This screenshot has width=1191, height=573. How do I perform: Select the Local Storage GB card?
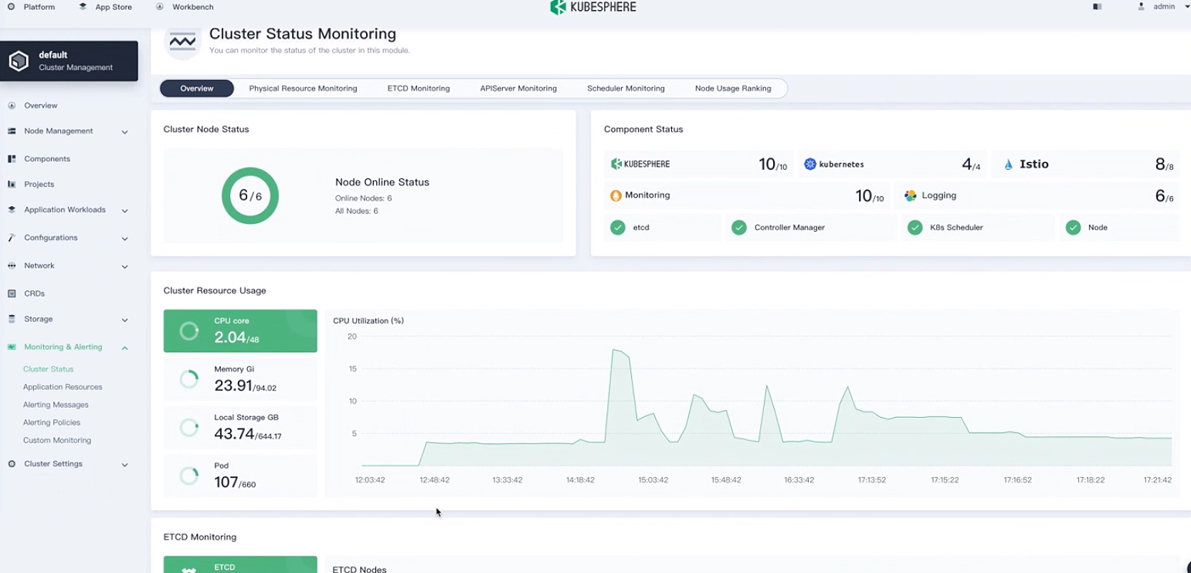click(x=240, y=427)
